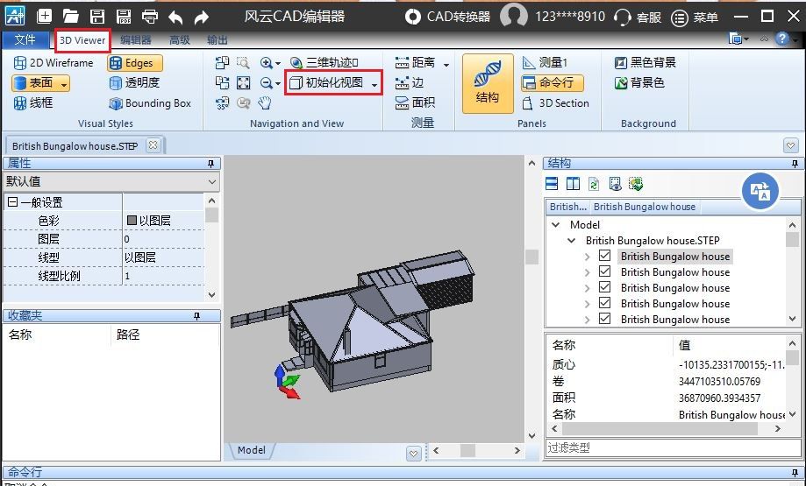Open a file with the folder icon

click(70, 17)
